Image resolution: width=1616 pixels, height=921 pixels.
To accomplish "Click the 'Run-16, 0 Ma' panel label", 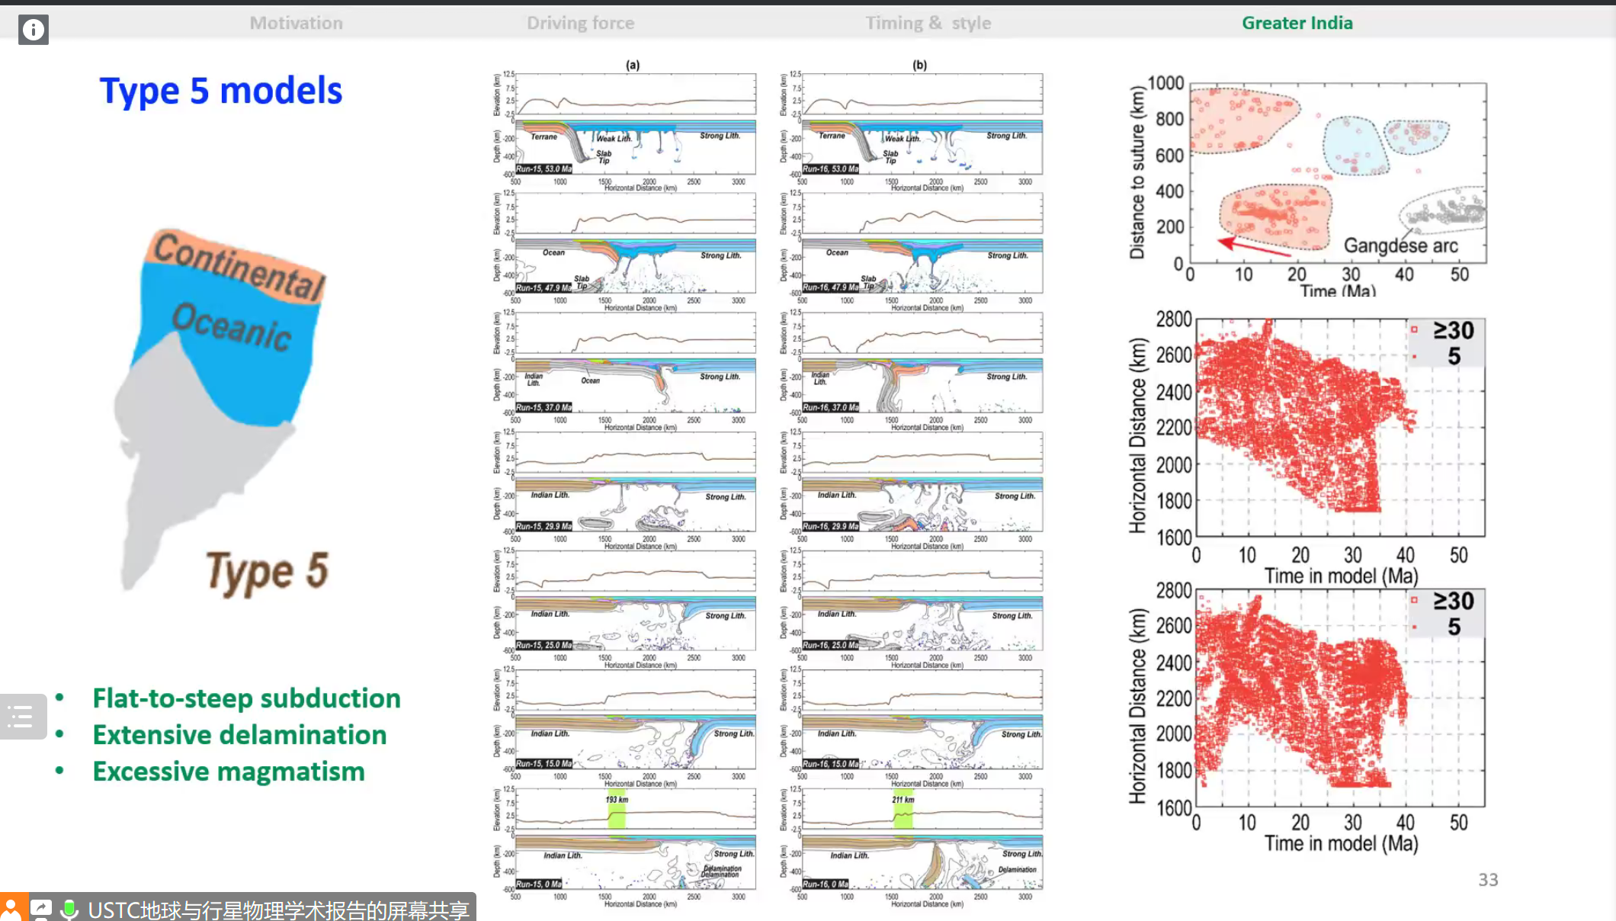I will click(826, 884).
